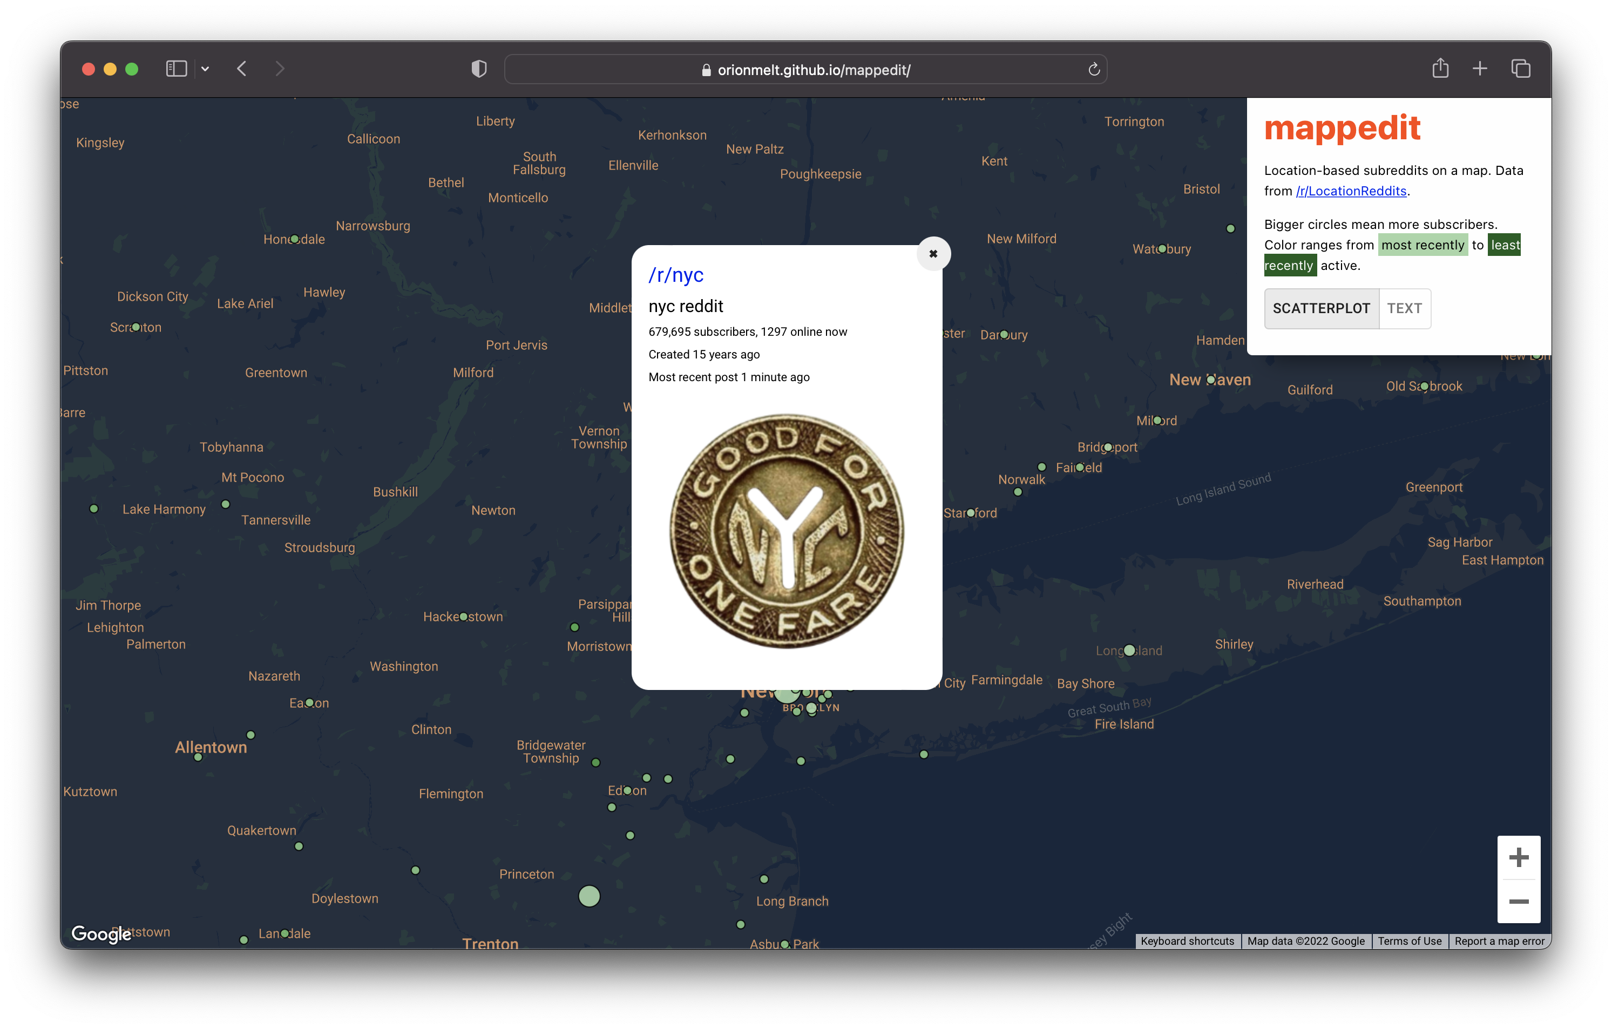Click Report a map error
The image size is (1612, 1029).
1499,940
